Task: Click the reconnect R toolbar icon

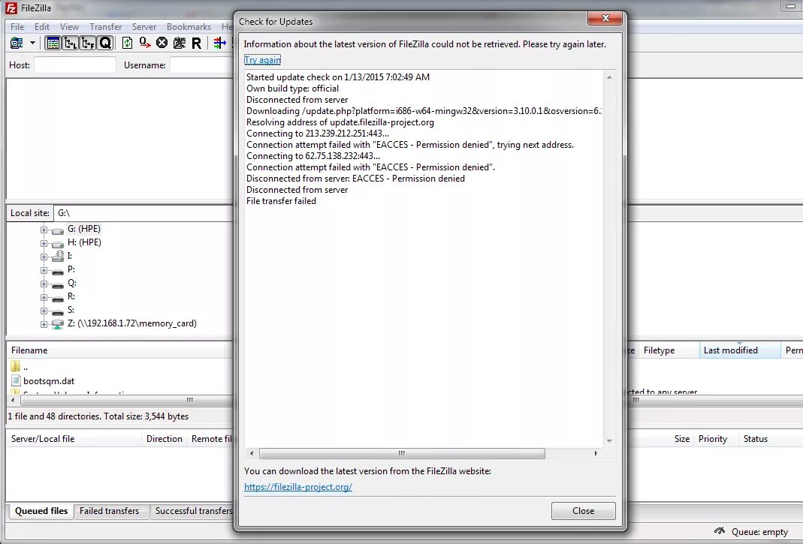Action: point(196,43)
